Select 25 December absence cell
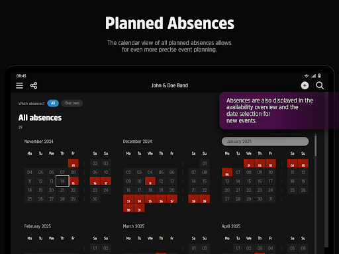 (150, 199)
